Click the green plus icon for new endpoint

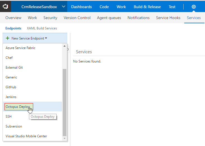pyautogui.click(x=8, y=38)
